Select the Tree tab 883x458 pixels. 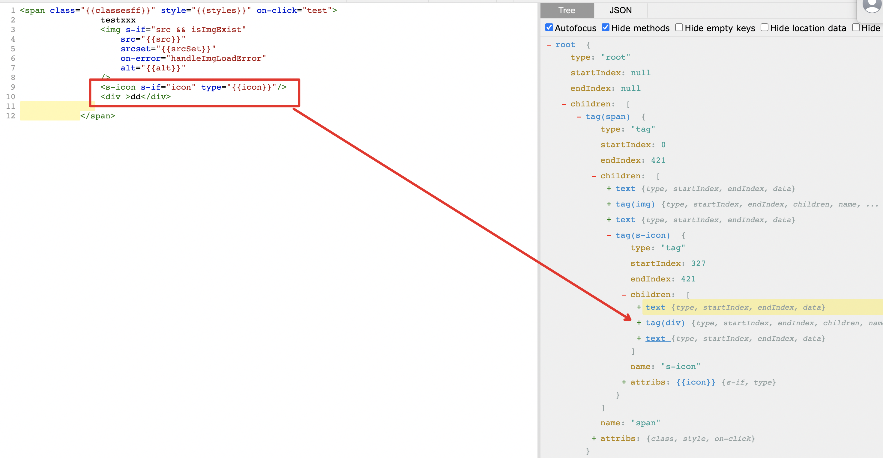[x=567, y=10]
